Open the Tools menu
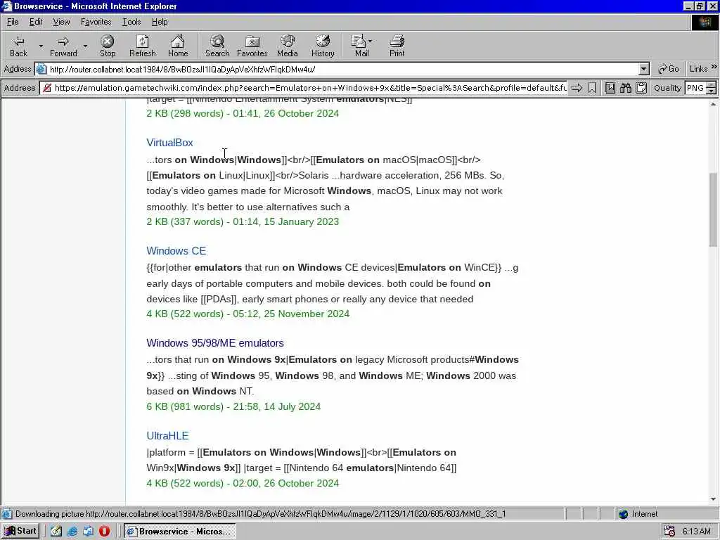The width and height of the screenshot is (720, 540). click(131, 22)
